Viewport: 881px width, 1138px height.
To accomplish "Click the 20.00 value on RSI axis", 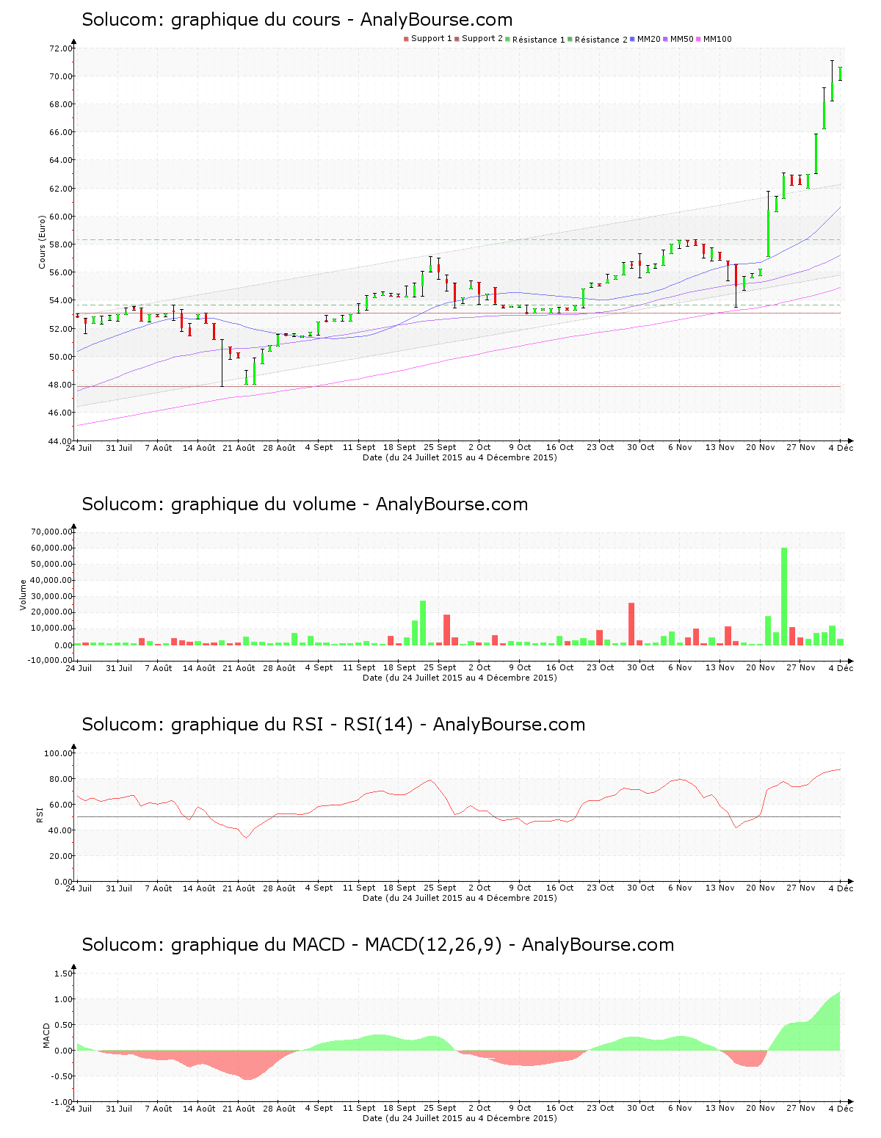I will click(x=60, y=856).
